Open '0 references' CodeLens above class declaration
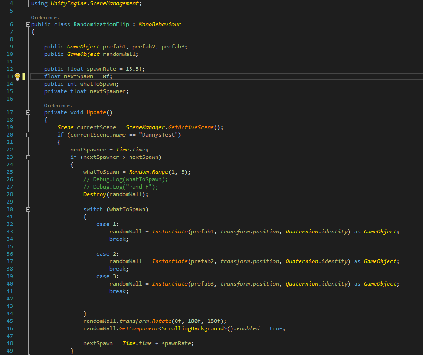Image resolution: width=423 pixels, height=355 pixels. click(45, 18)
